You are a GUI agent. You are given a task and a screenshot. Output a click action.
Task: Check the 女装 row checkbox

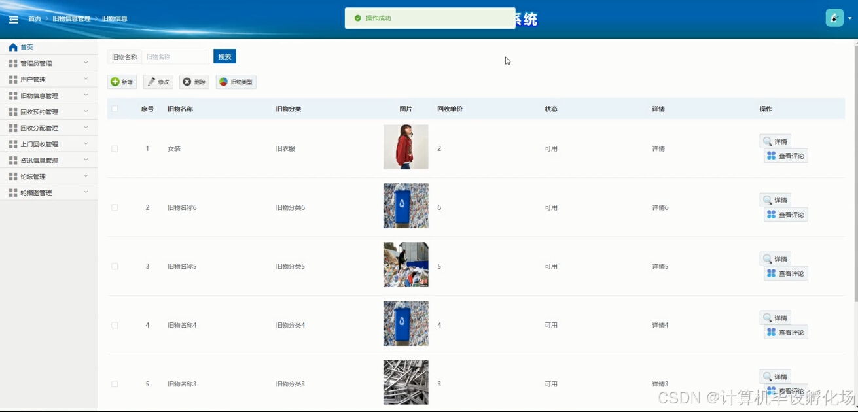115,148
